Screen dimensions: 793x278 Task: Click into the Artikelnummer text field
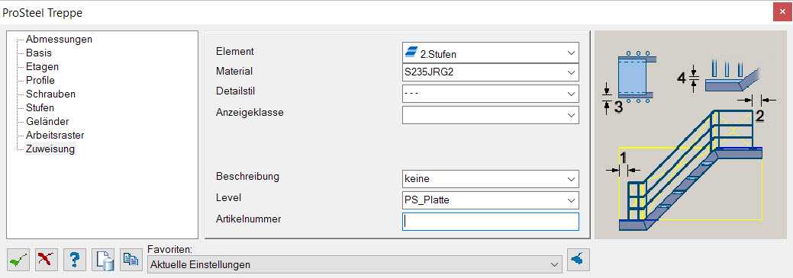tap(490, 222)
